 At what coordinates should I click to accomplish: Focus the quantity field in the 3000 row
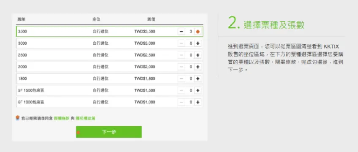189,43
